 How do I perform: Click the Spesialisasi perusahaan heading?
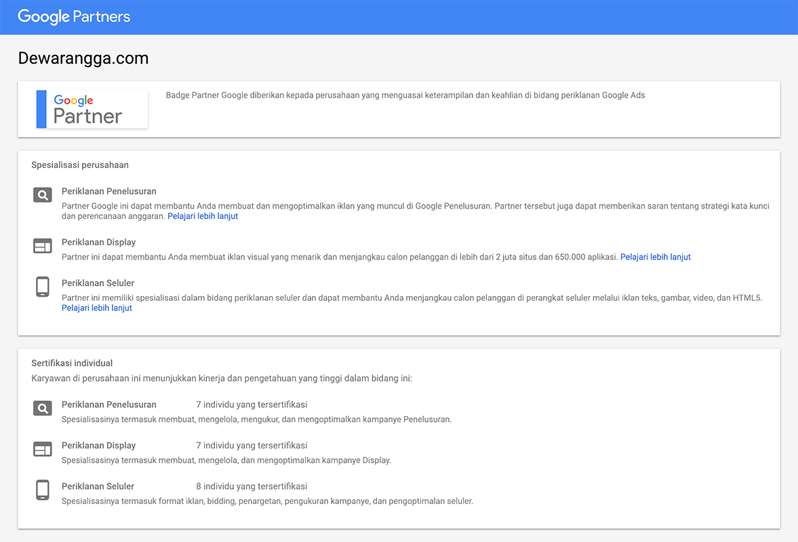pyautogui.click(x=80, y=165)
